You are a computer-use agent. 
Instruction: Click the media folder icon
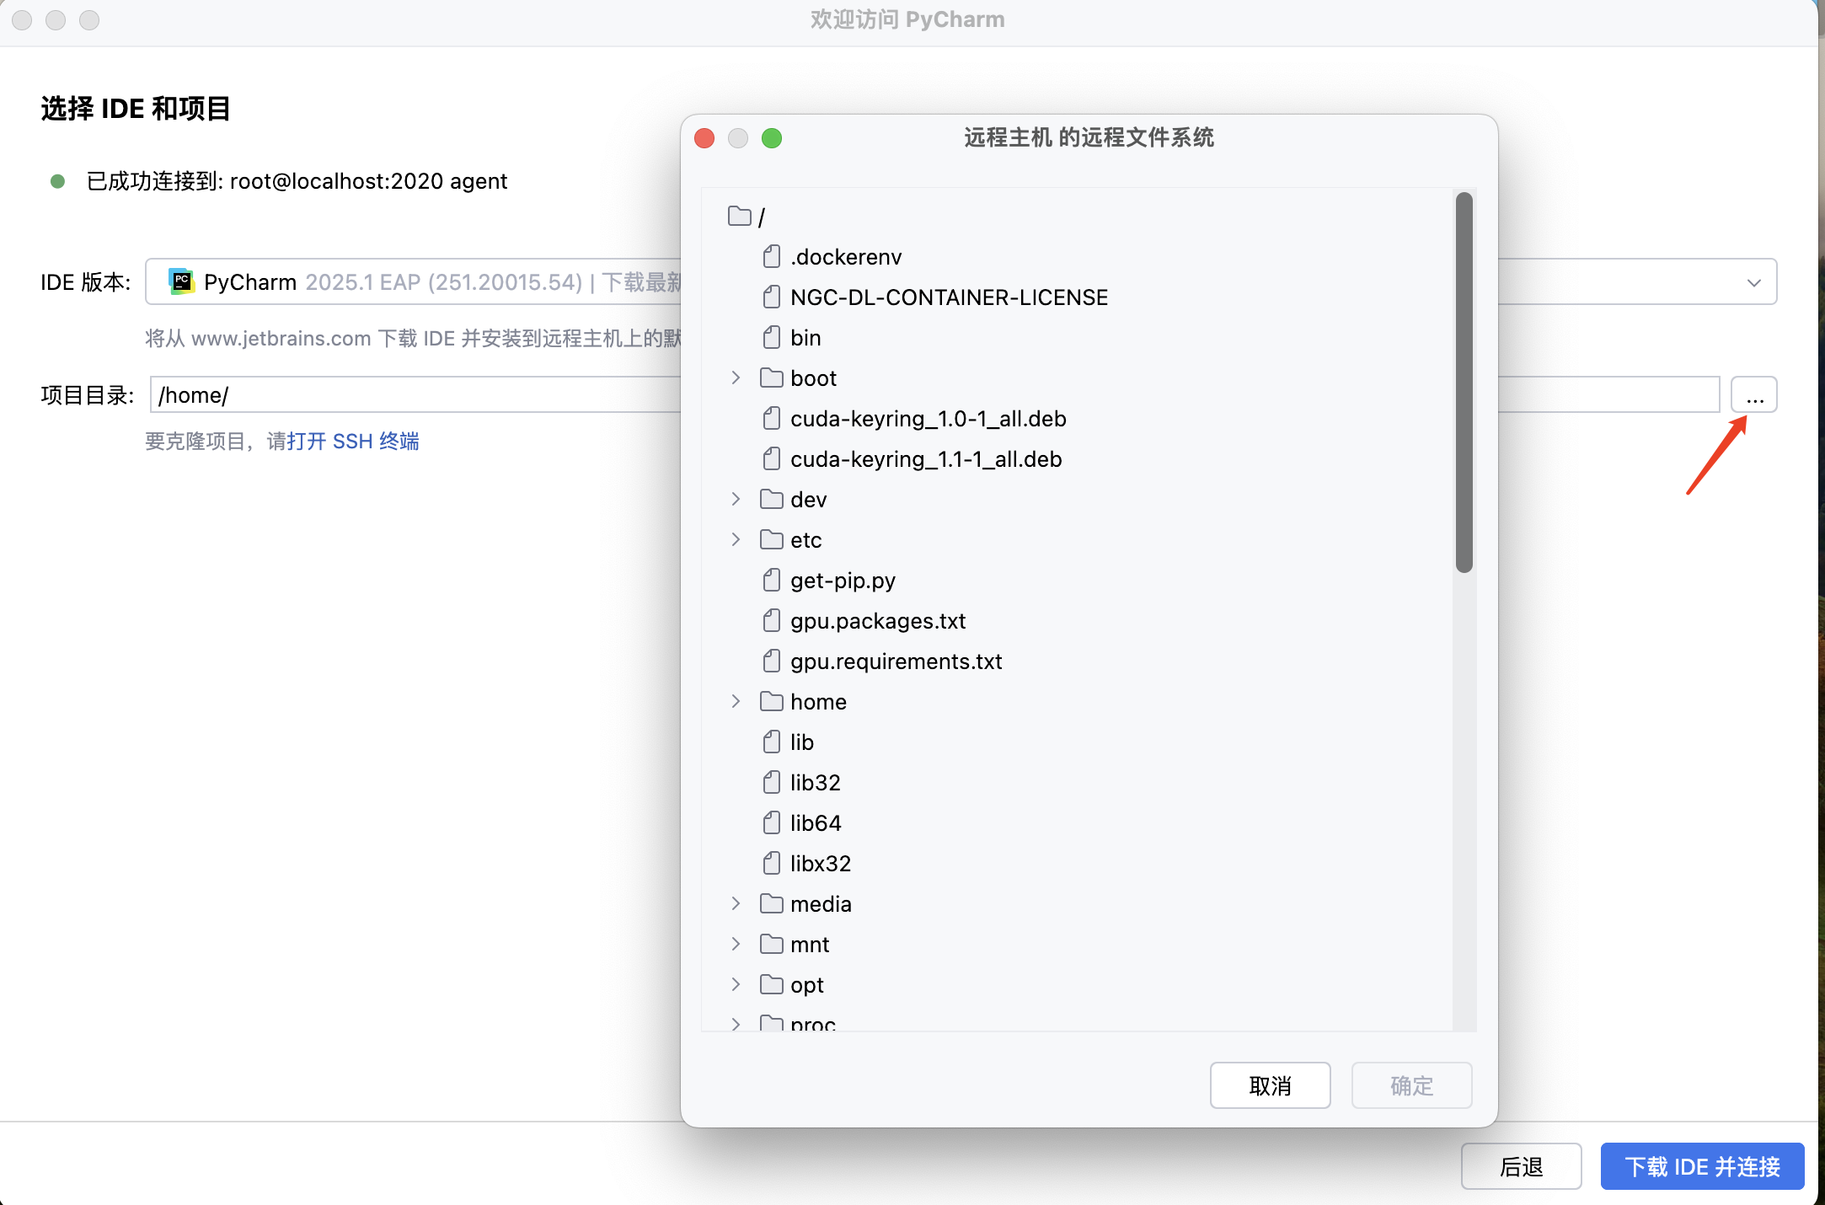[x=771, y=904]
